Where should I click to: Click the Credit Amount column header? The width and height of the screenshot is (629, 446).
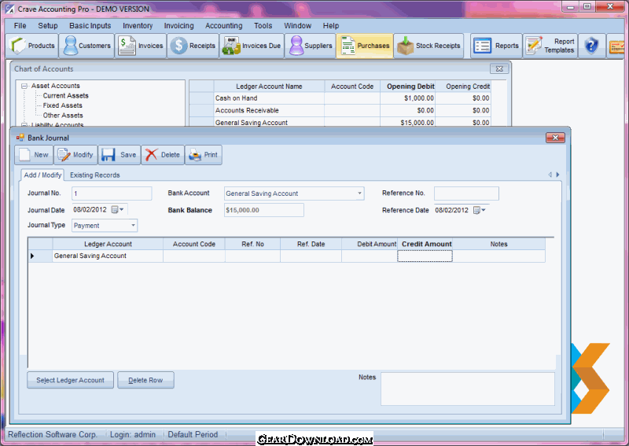425,244
